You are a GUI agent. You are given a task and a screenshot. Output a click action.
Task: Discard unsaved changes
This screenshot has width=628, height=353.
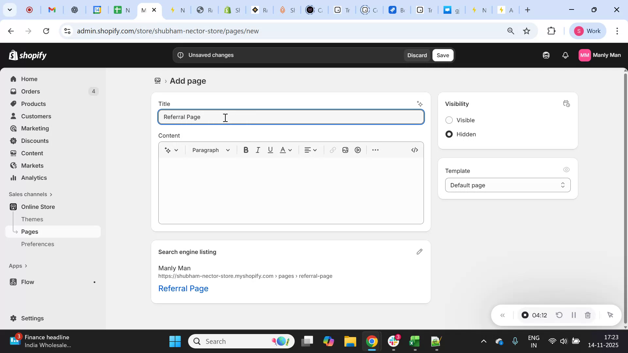tap(417, 55)
